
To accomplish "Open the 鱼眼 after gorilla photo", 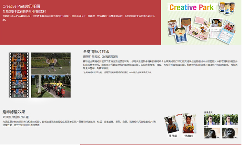I will coord(230,133).
